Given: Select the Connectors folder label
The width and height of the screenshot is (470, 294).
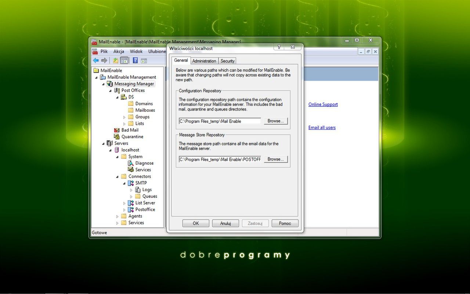Looking at the screenshot, I should coord(140,176).
